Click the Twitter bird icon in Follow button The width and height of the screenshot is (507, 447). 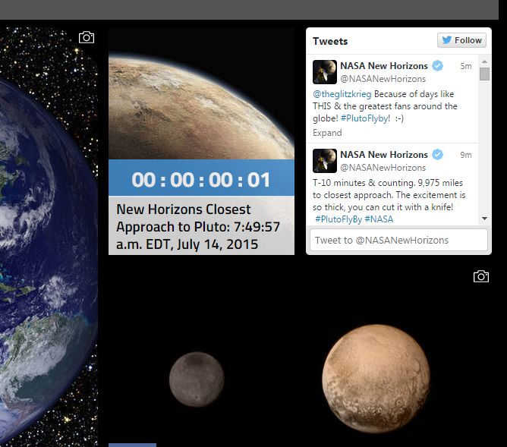[447, 40]
